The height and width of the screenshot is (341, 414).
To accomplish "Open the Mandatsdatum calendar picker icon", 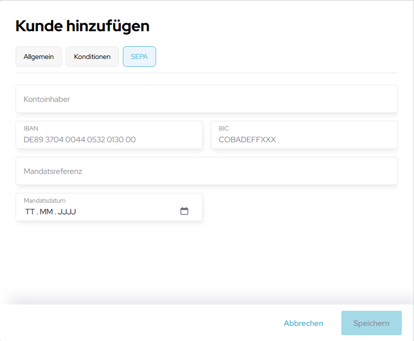I will [184, 211].
